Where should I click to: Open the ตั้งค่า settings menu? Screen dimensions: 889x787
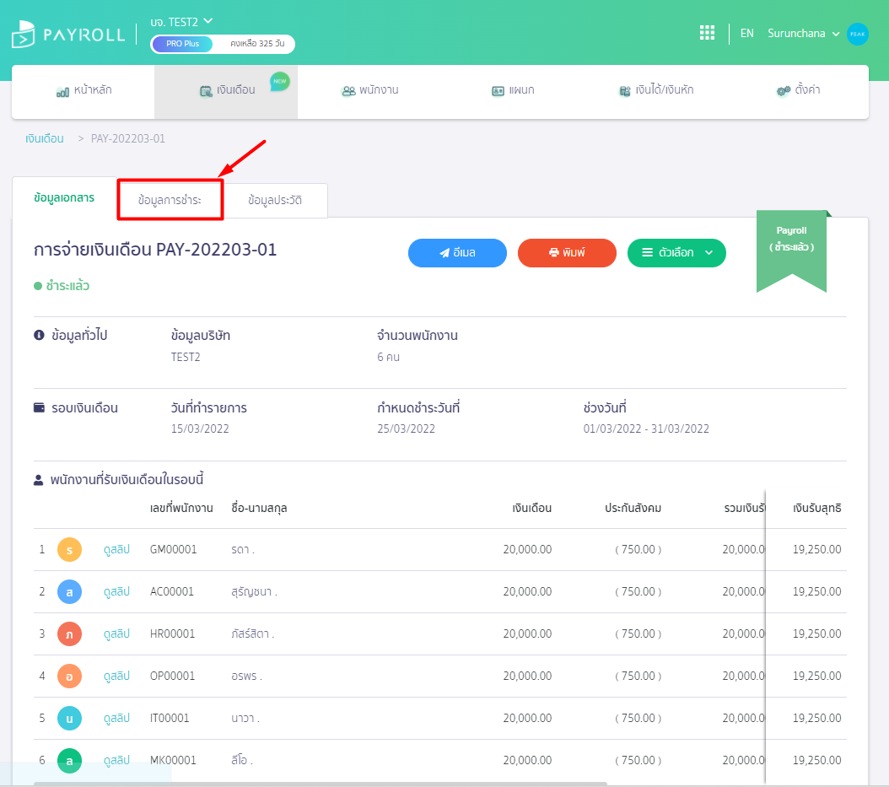[798, 90]
